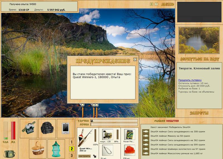Click the dark empty panel at top right
Screen dimensions: 223x159
click(199, 12)
